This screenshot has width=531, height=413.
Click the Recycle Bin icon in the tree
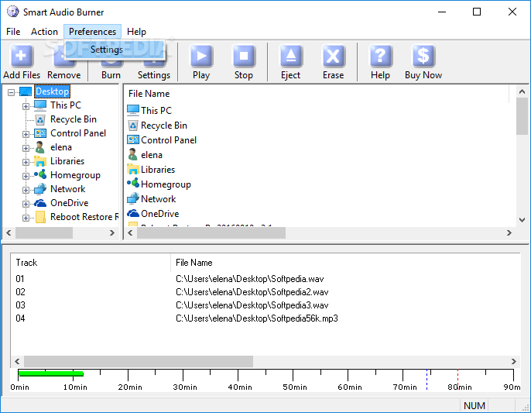click(x=40, y=119)
